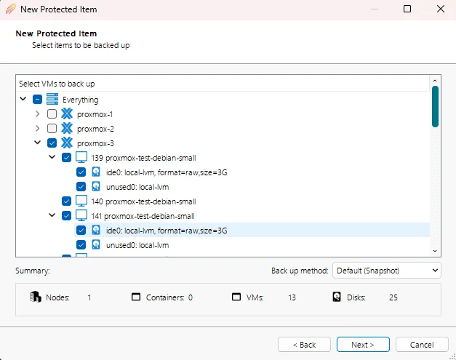This screenshot has height=360, width=456.
Task: Select 'unused0: local-lvm' under VM 141
Action: (137, 245)
